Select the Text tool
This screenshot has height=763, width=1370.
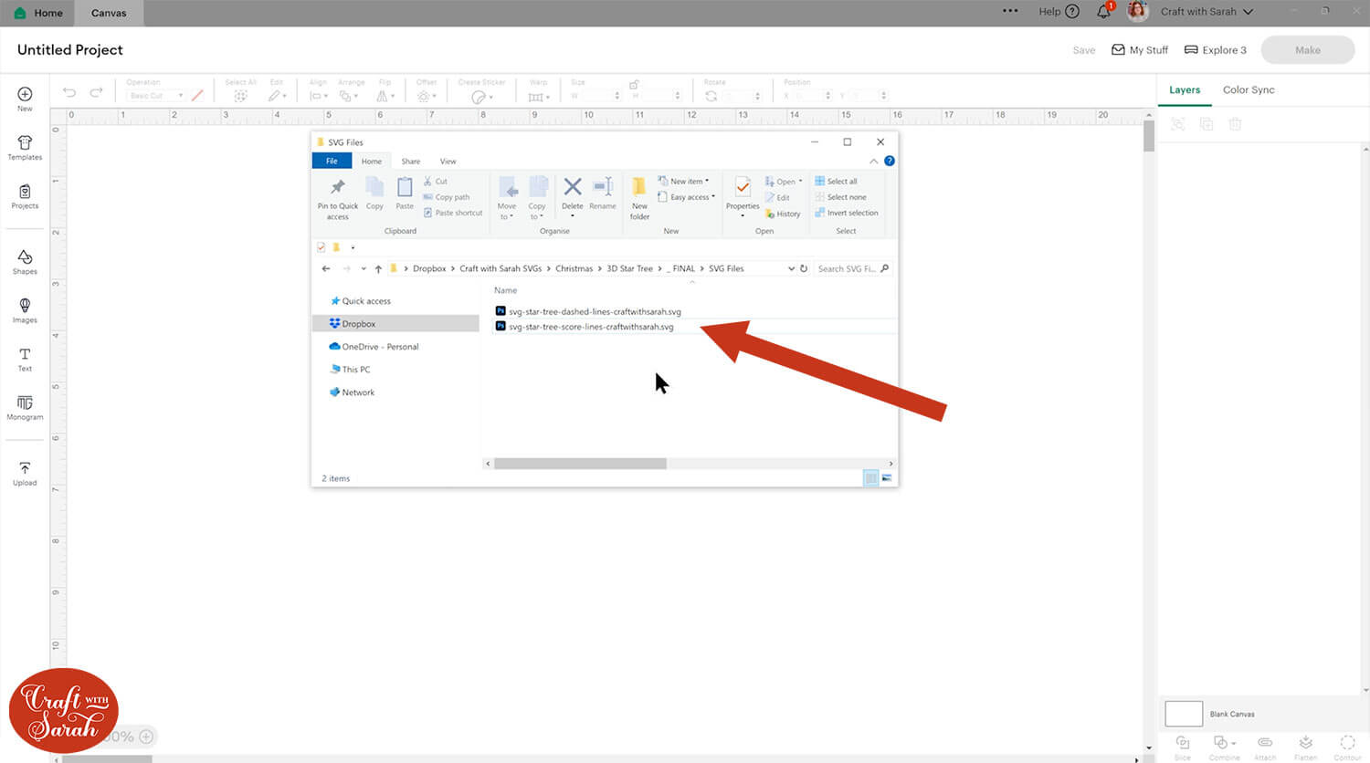tap(25, 359)
